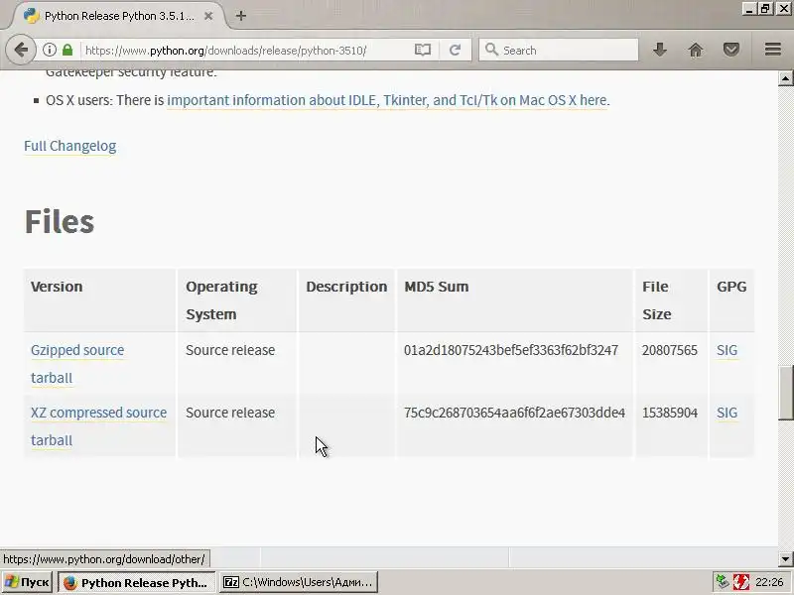Click the search magnifier icon

(x=491, y=50)
